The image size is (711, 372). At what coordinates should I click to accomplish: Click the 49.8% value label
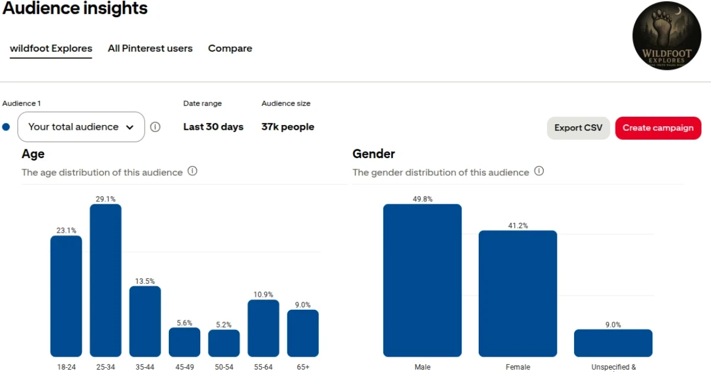click(x=422, y=199)
